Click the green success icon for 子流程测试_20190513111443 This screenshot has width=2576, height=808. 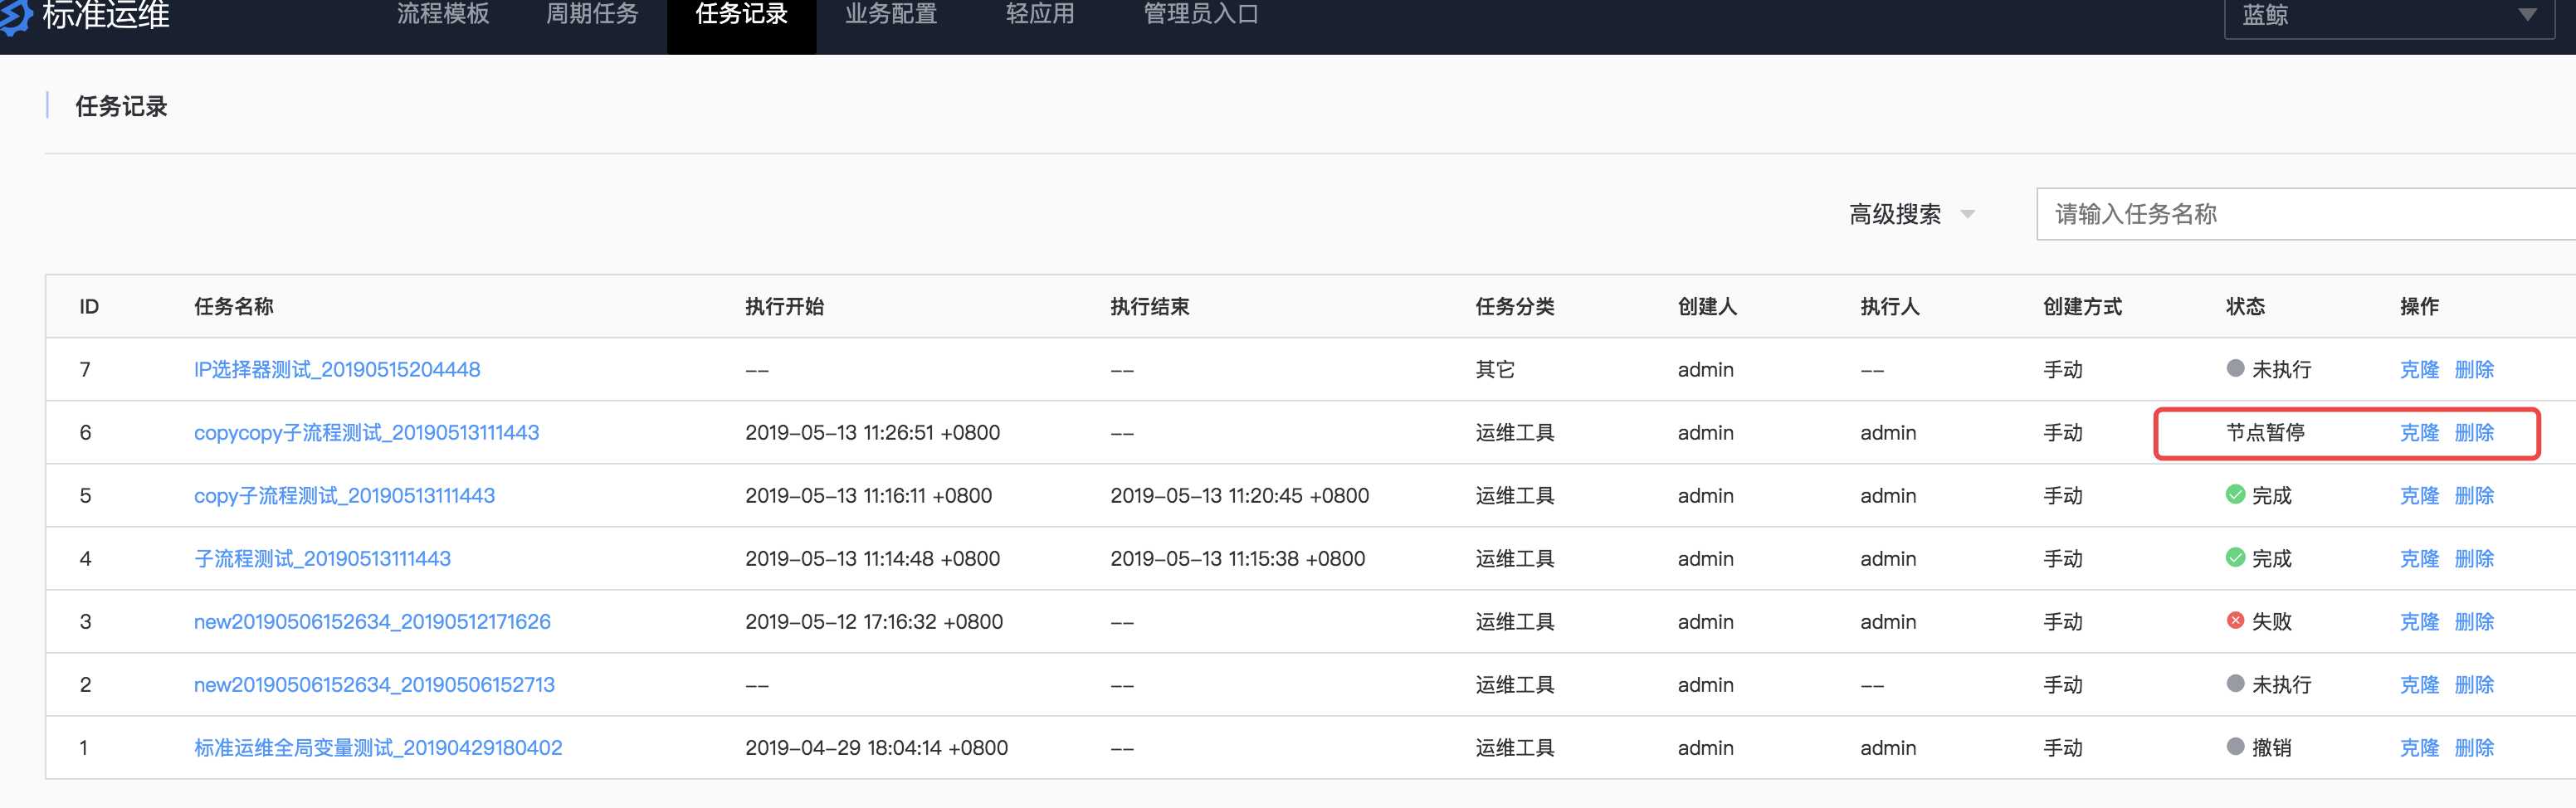2236,558
